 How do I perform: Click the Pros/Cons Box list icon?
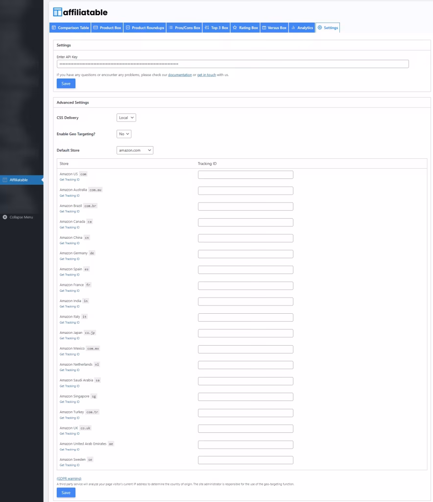(171, 27)
